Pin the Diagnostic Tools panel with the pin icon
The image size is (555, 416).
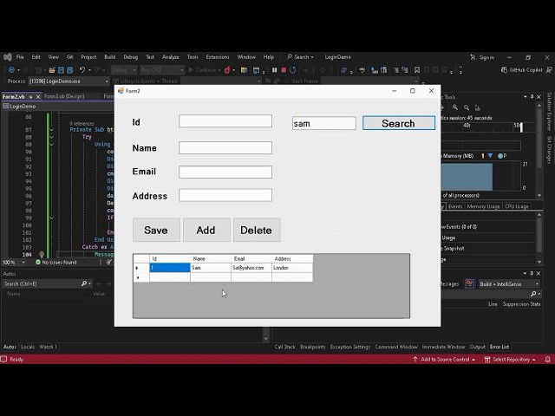pyautogui.click(x=532, y=96)
